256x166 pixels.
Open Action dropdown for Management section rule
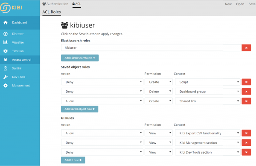[102, 142]
